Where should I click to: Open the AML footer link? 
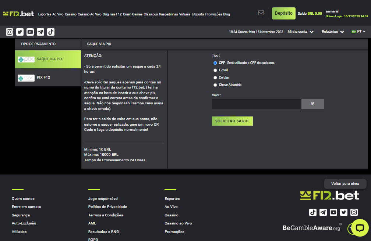(x=92, y=223)
